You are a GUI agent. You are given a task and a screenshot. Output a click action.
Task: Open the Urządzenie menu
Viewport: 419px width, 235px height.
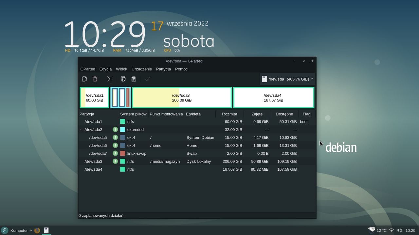pos(142,69)
